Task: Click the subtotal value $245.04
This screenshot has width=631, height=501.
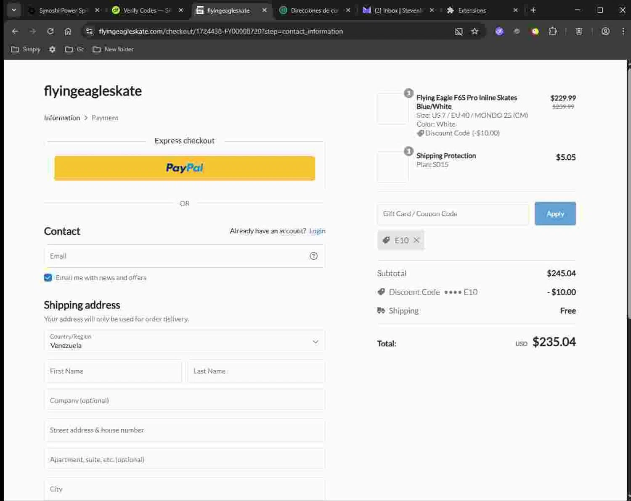Action: 561,273
